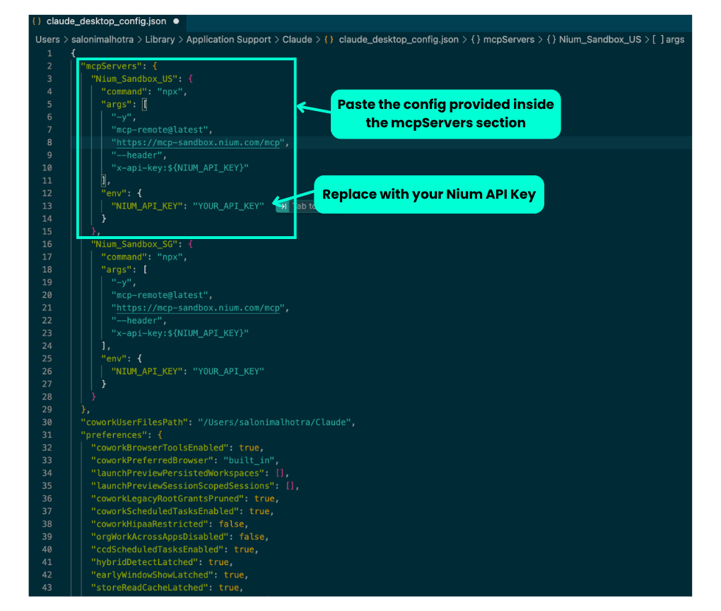Click "YOUR_API_KEY" value on line 13
This screenshot has width=721, height=611.
[228, 206]
